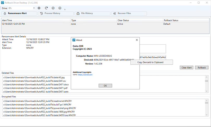This screenshot has width=211, height=127.
Task: Select Copy DeviceId to Clipboard
Action: coord(150,62)
